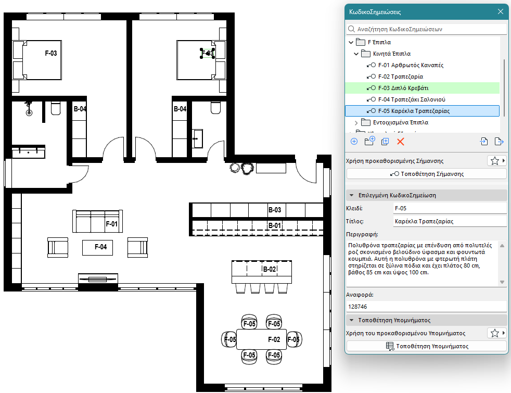Click the new folder icon
The height and width of the screenshot is (393, 511).
point(369,141)
